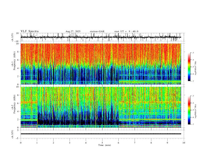The width and height of the screenshot is (207, 160).
Task: Click the ch.3(V) axis label
Action: 13,134
